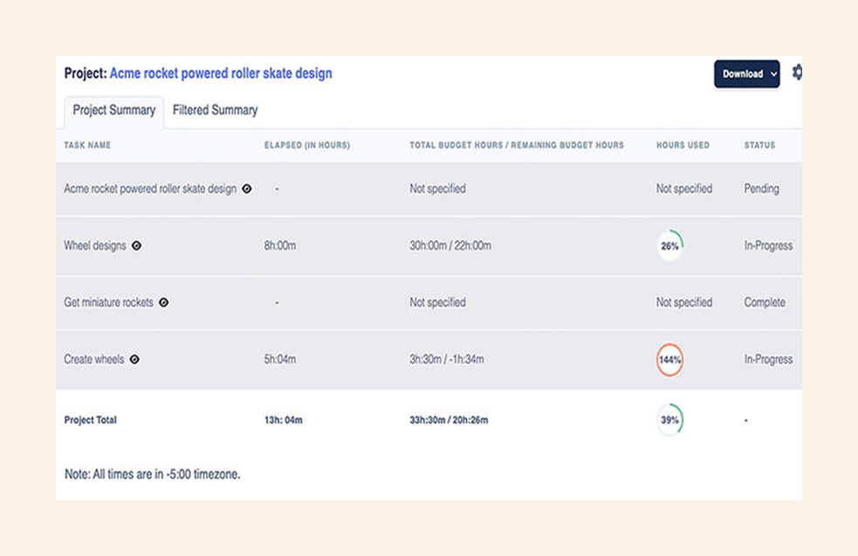The height and width of the screenshot is (556, 858).
Task: Click the Elapsed (In Hours) column header
Action: [x=307, y=145]
